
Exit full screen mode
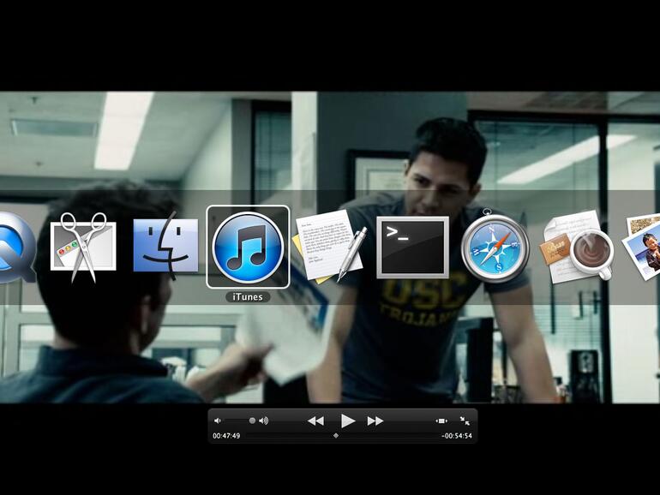pyautogui.click(x=465, y=420)
